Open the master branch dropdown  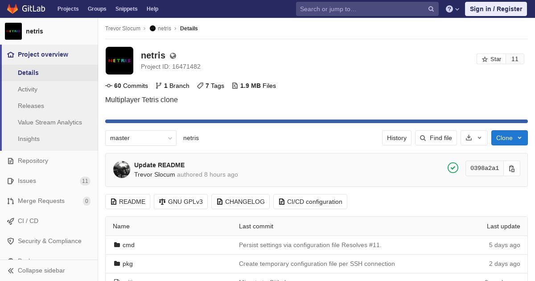[141, 138]
